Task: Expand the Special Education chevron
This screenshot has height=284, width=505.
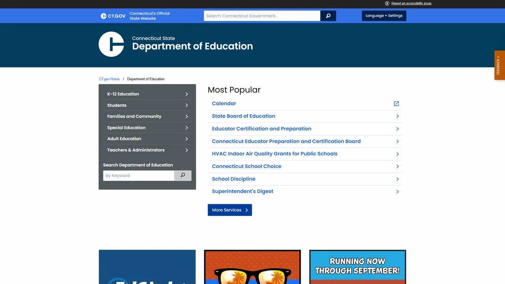Action: click(187, 128)
